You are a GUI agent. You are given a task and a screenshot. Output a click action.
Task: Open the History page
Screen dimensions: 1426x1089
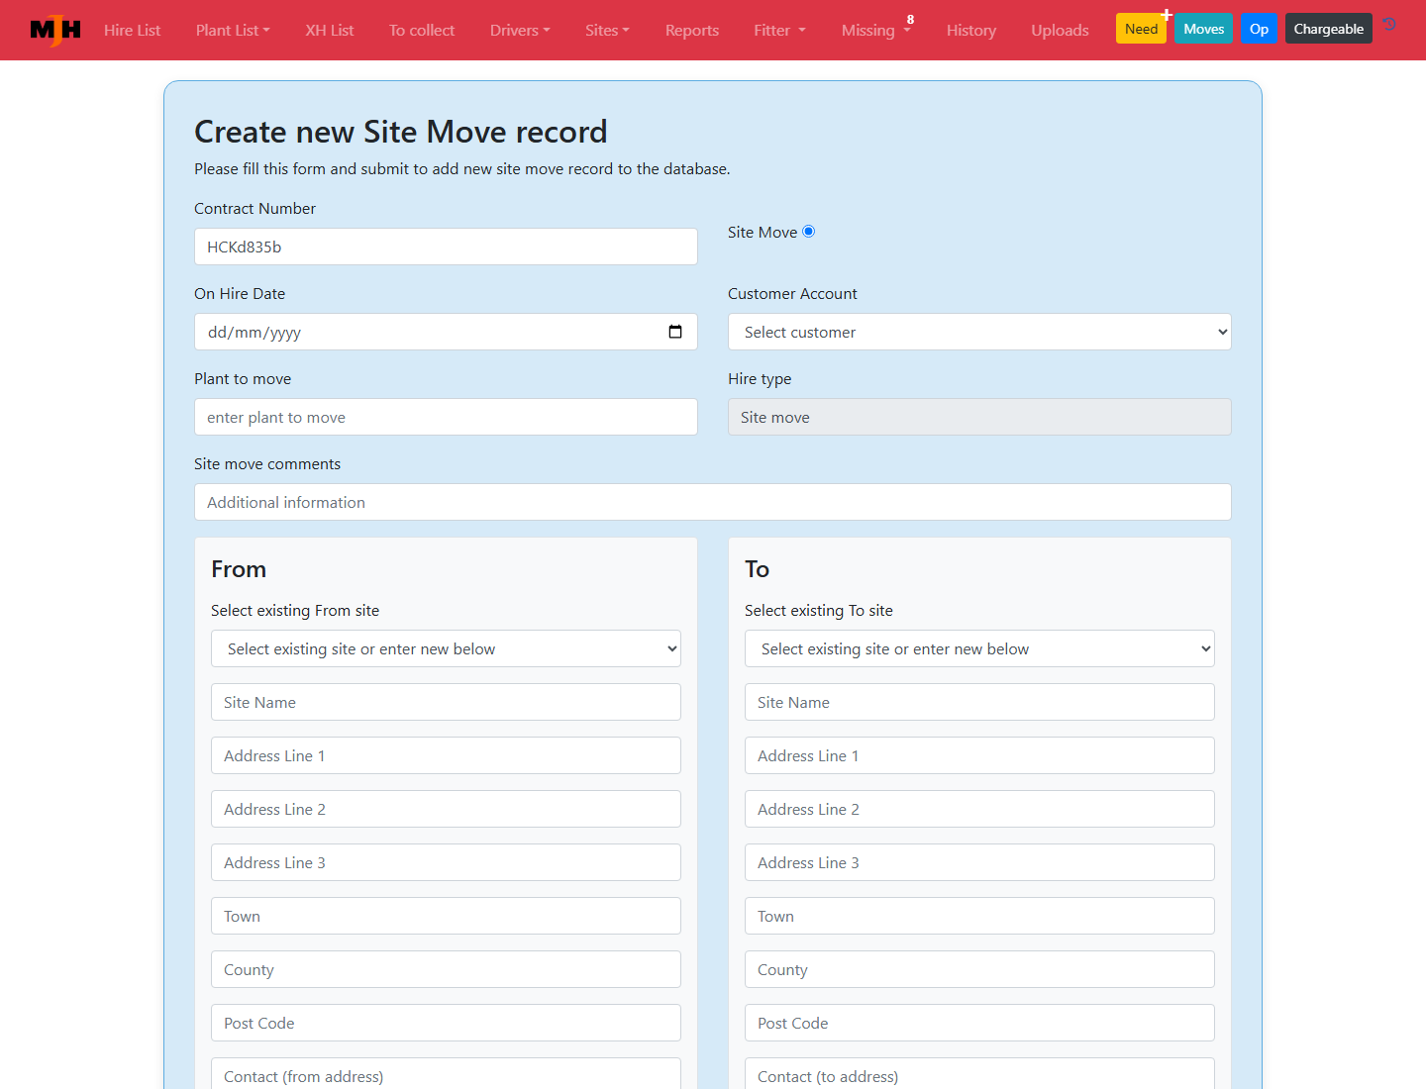click(971, 30)
